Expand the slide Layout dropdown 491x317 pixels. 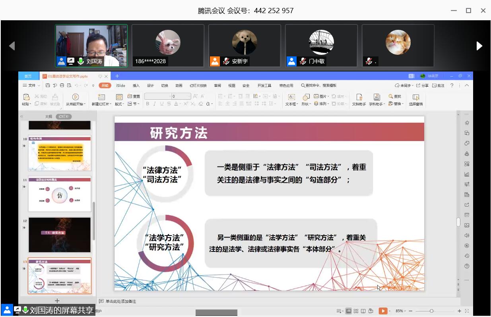click(x=119, y=104)
